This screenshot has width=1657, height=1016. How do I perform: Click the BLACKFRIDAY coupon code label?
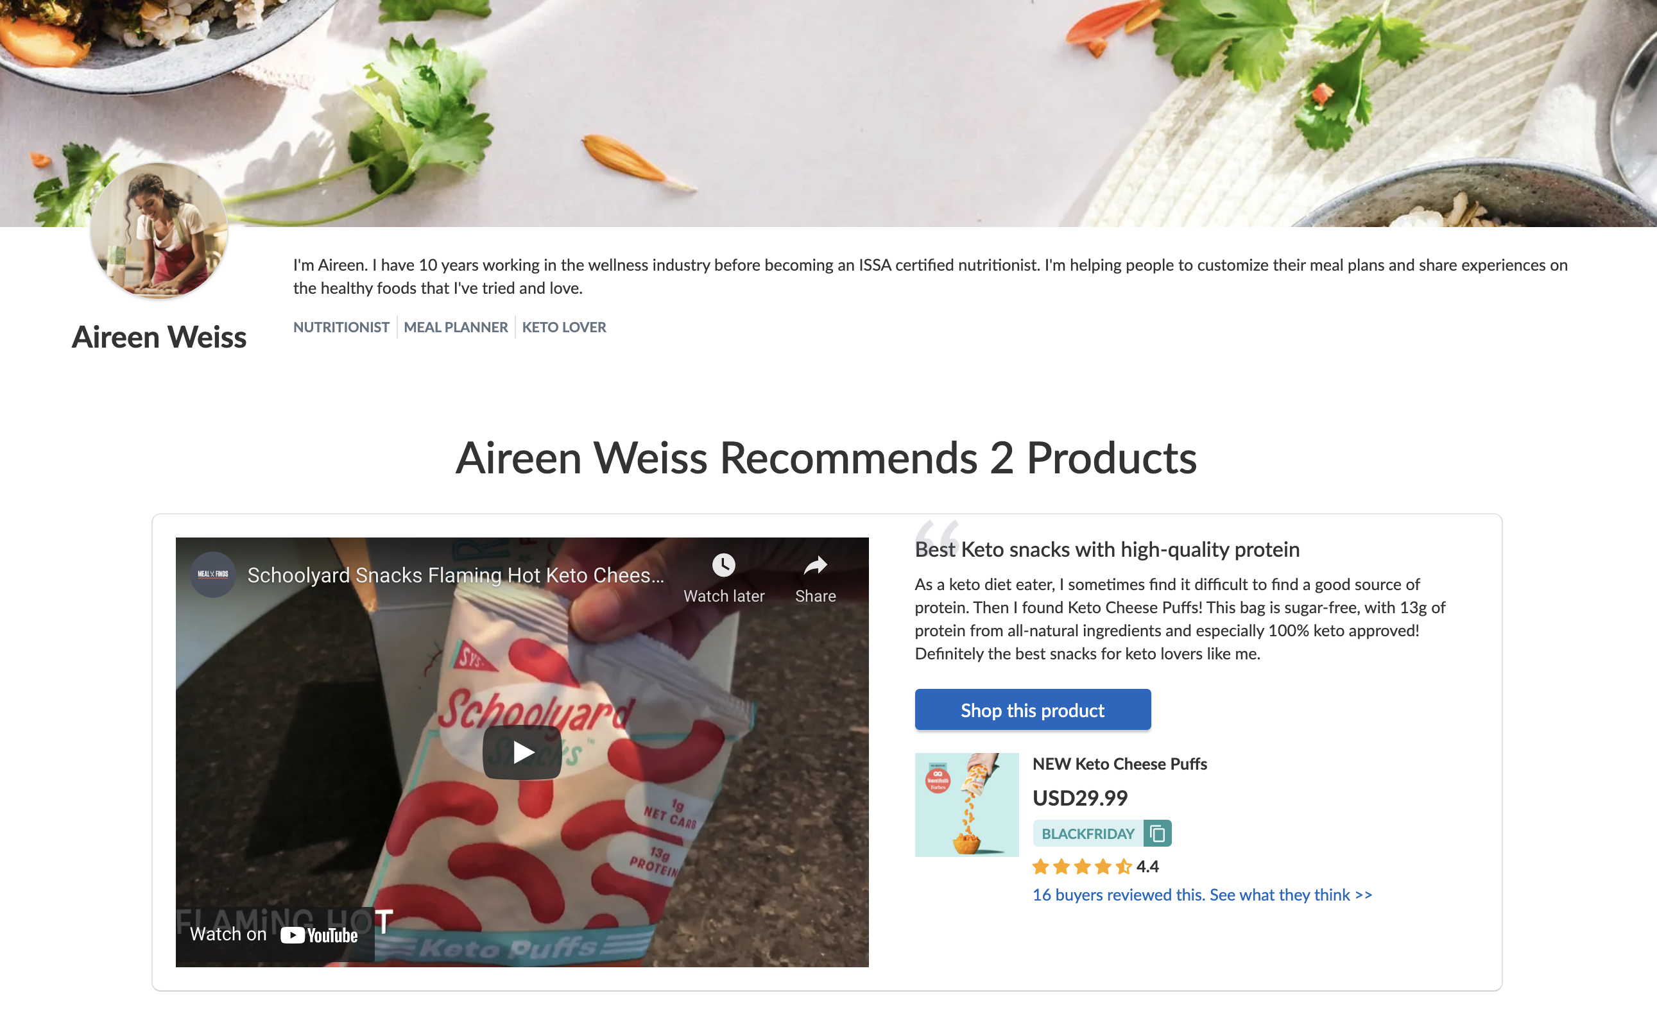point(1087,834)
